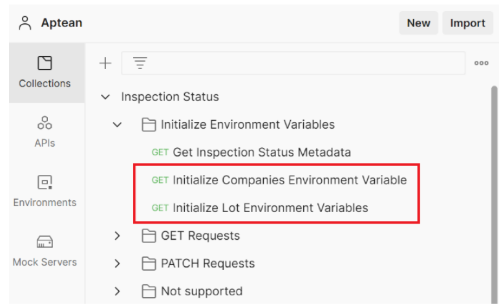The height and width of the screenshot is (305, 499).
Task: Expand the Not supported folder
Action: [x=117, y=291]
